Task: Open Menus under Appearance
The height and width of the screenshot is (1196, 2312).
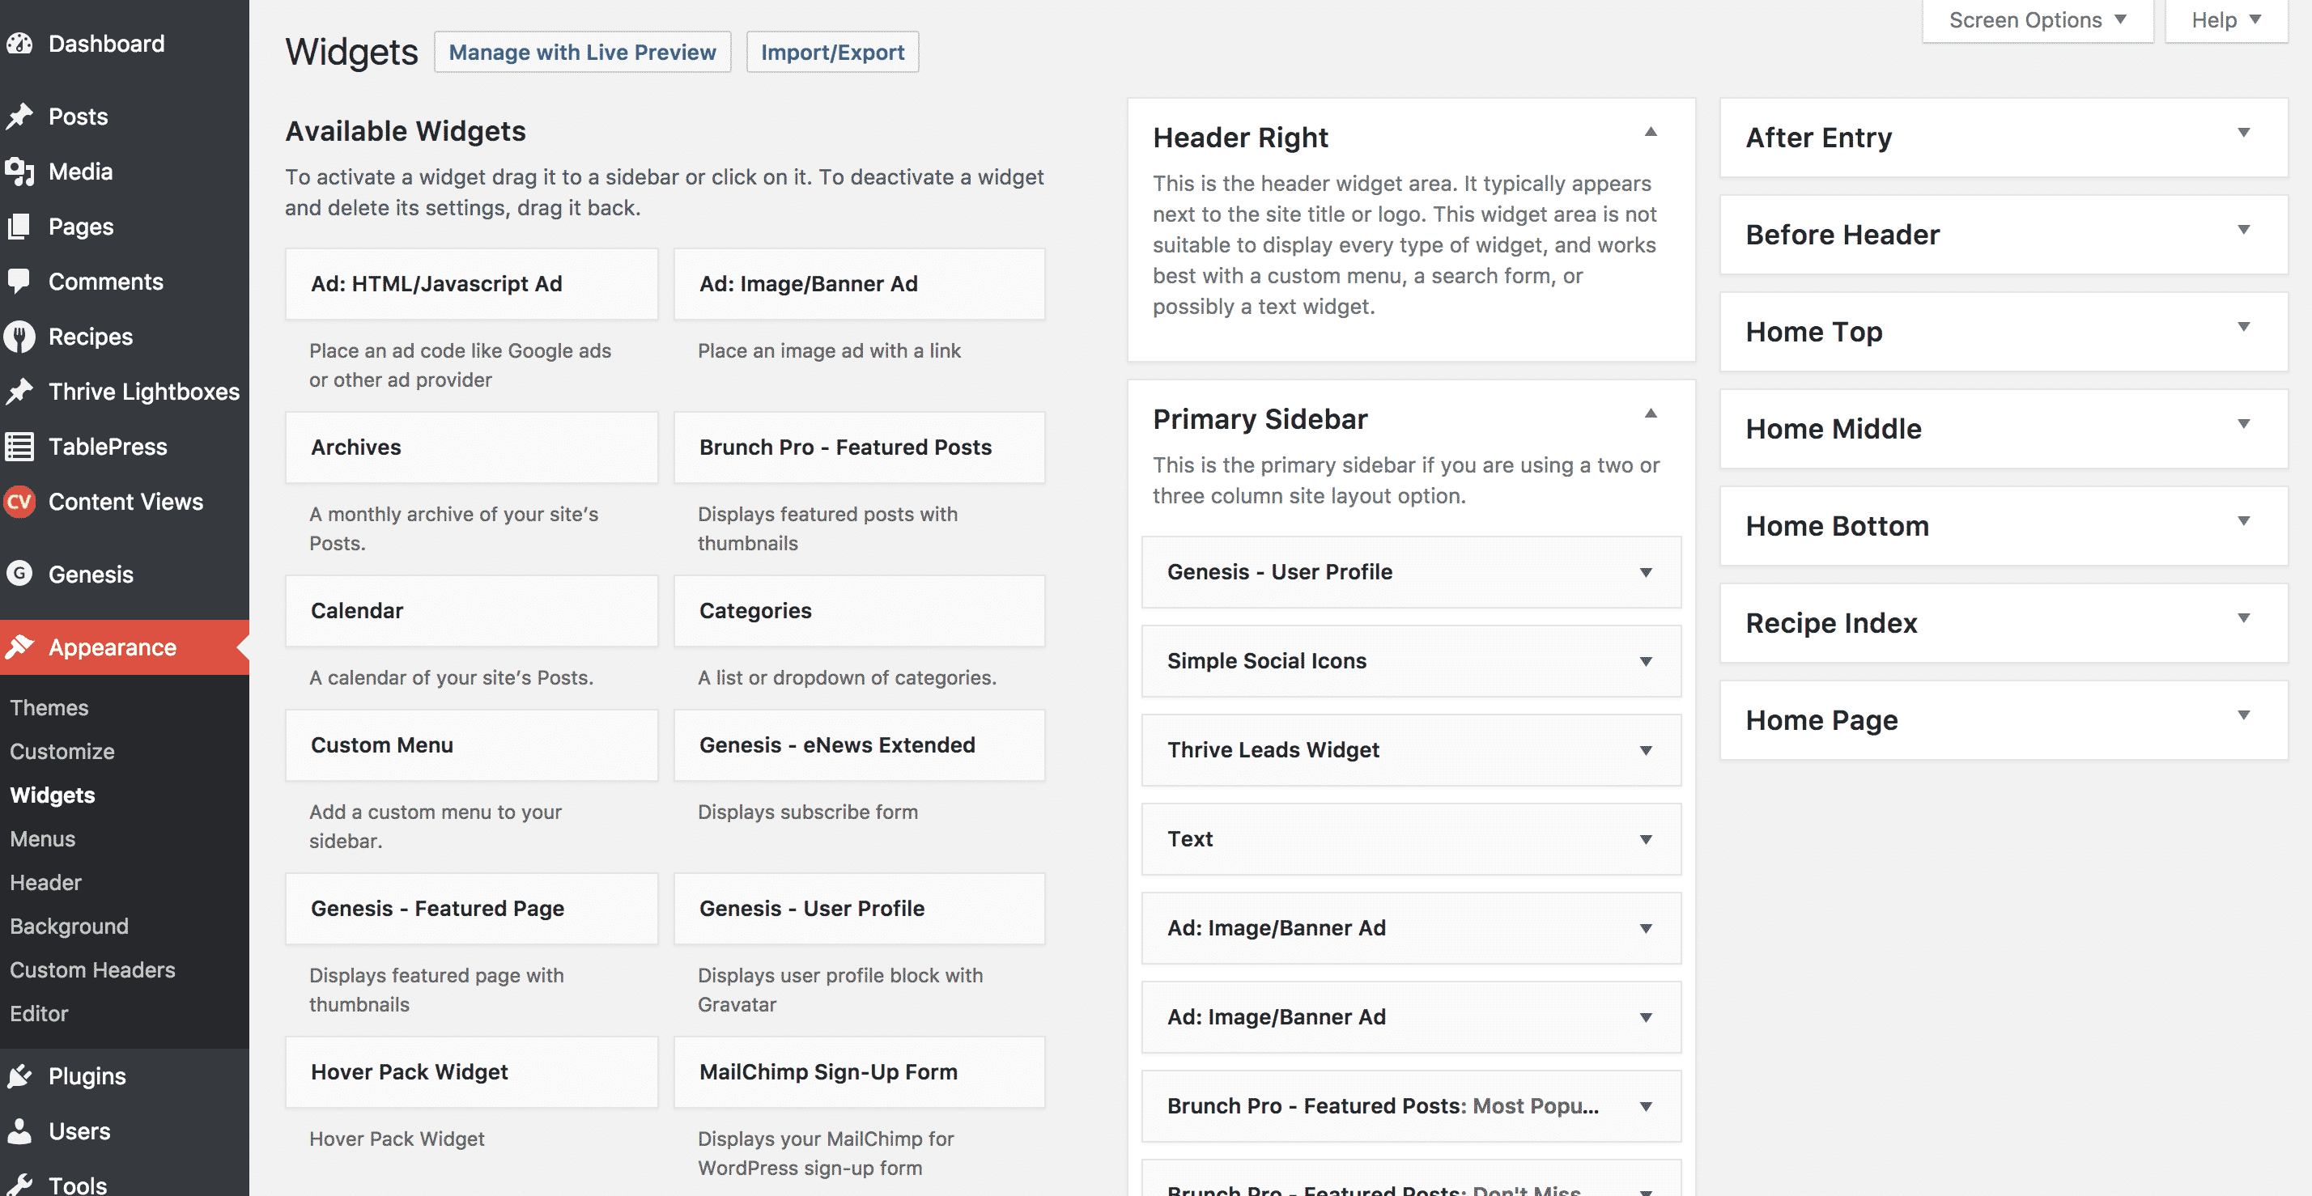Action: [x=42, y=838]
